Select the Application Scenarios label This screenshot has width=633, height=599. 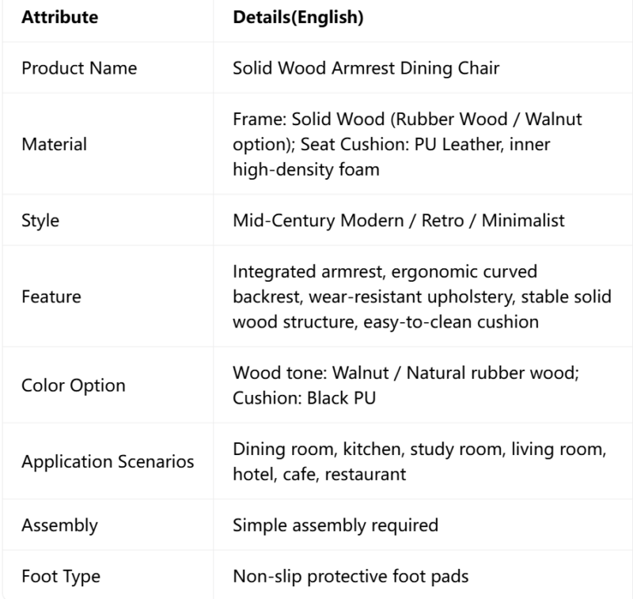pos(108,461)
